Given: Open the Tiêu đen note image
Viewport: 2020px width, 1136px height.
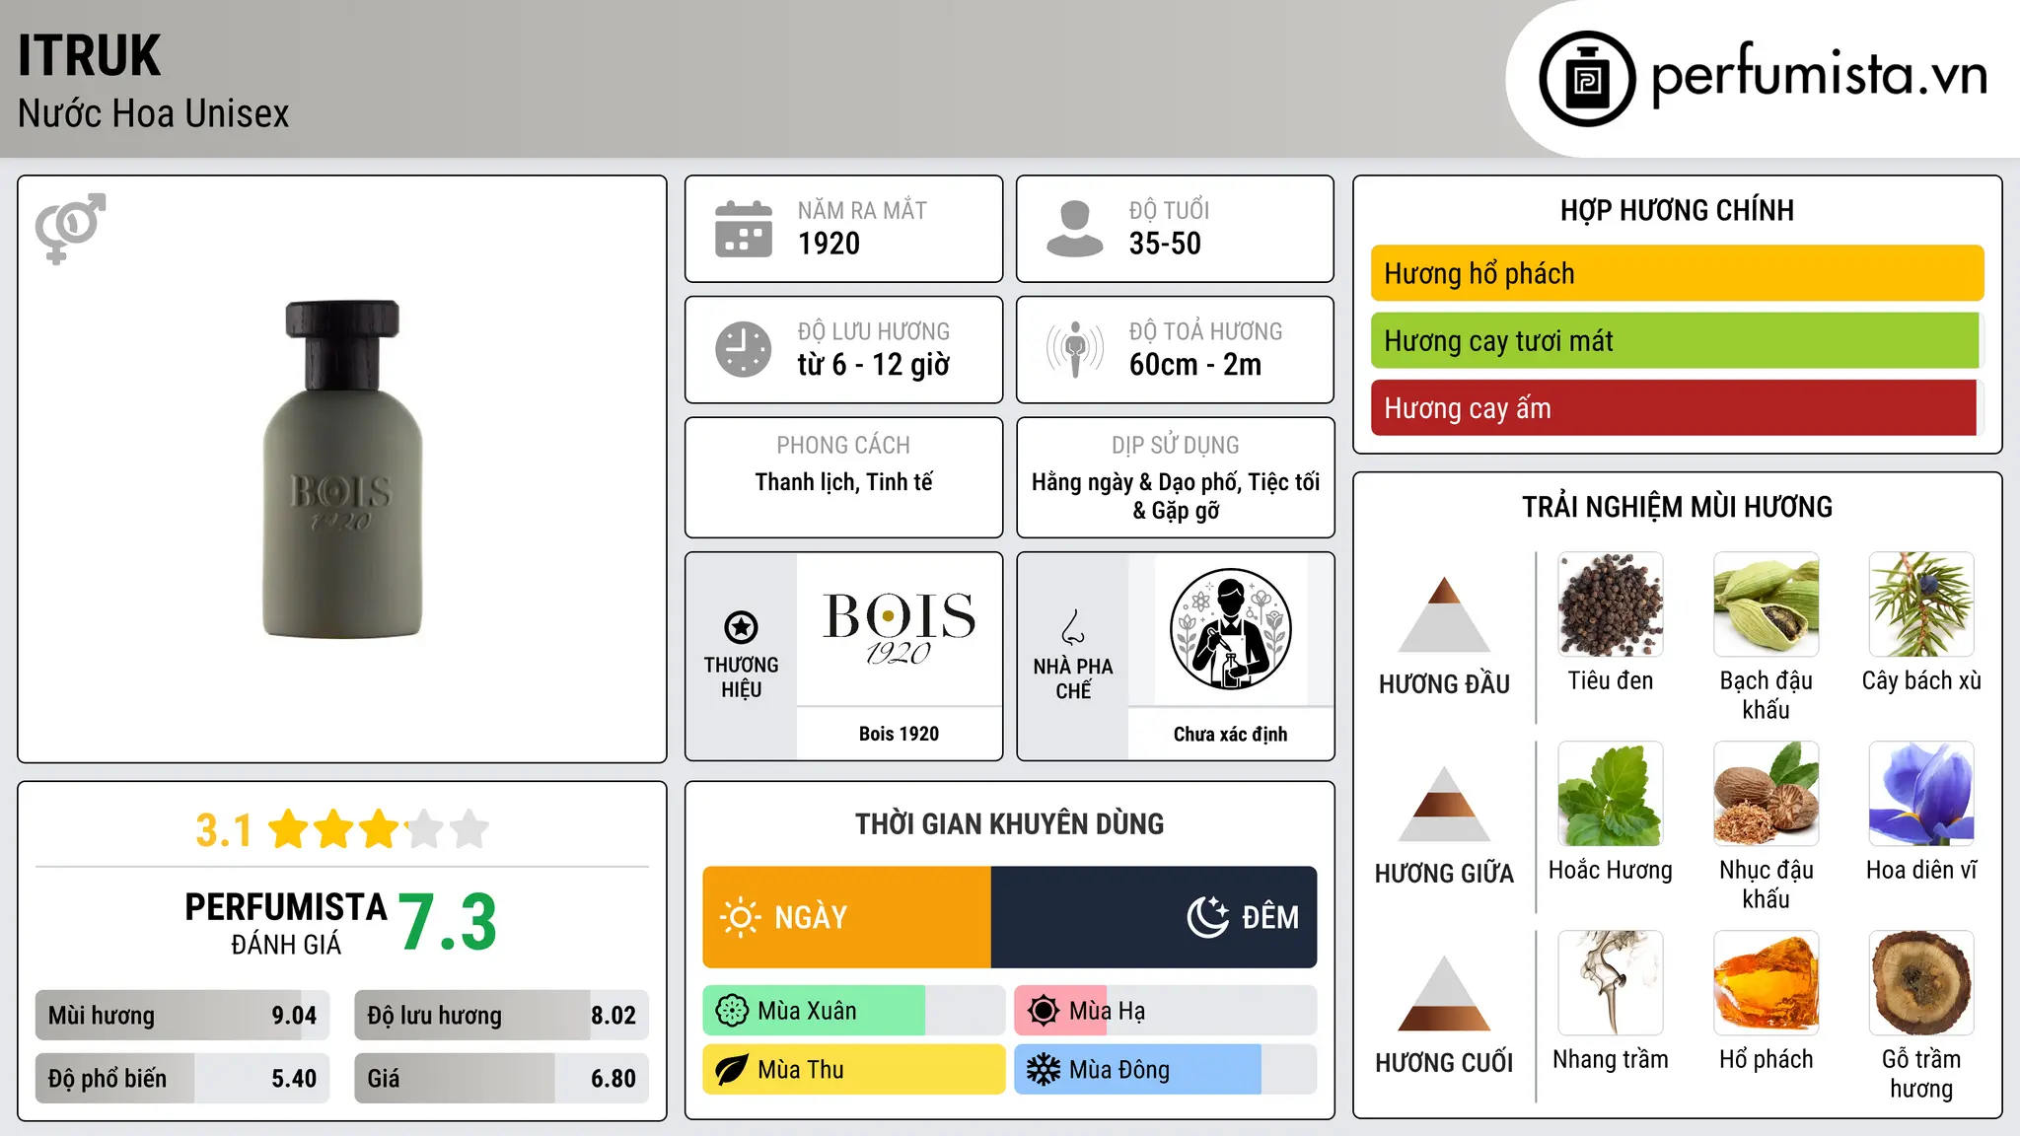Looking at the screenshot, I should coord(1611,604).
